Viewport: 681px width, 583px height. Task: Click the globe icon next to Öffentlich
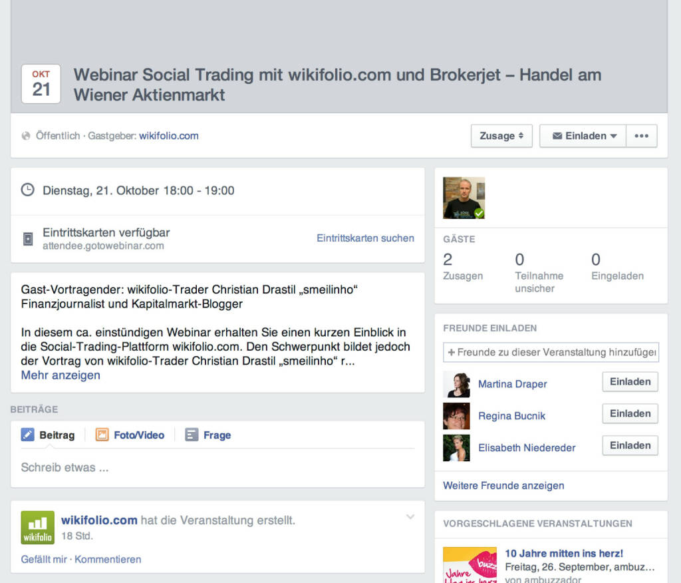point(26,136)
